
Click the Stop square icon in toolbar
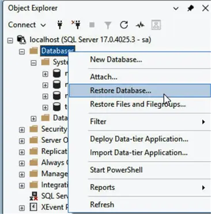coord(92,25)
